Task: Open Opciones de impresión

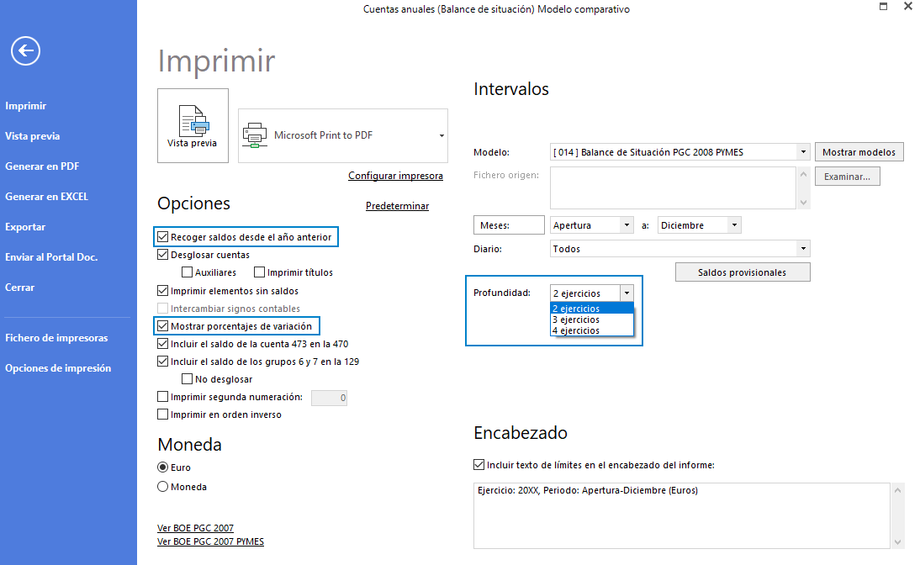Action: (x=58, y=368)
